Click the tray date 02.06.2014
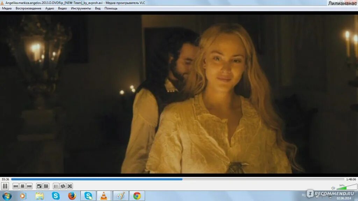The width and height of the screenshot is (358, 201). pyautogui.click(x=344, y=199)
